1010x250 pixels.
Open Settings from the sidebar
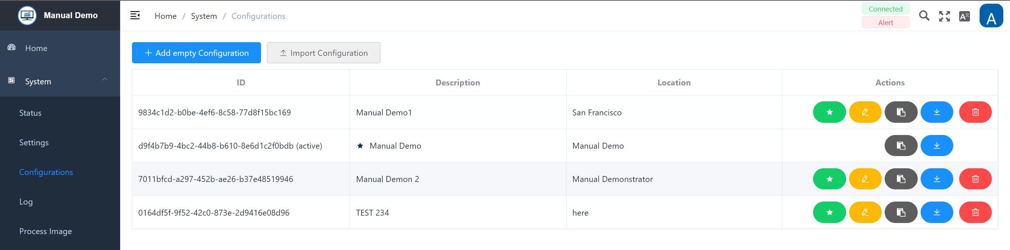pyautogui.click(x=34, y=142)
